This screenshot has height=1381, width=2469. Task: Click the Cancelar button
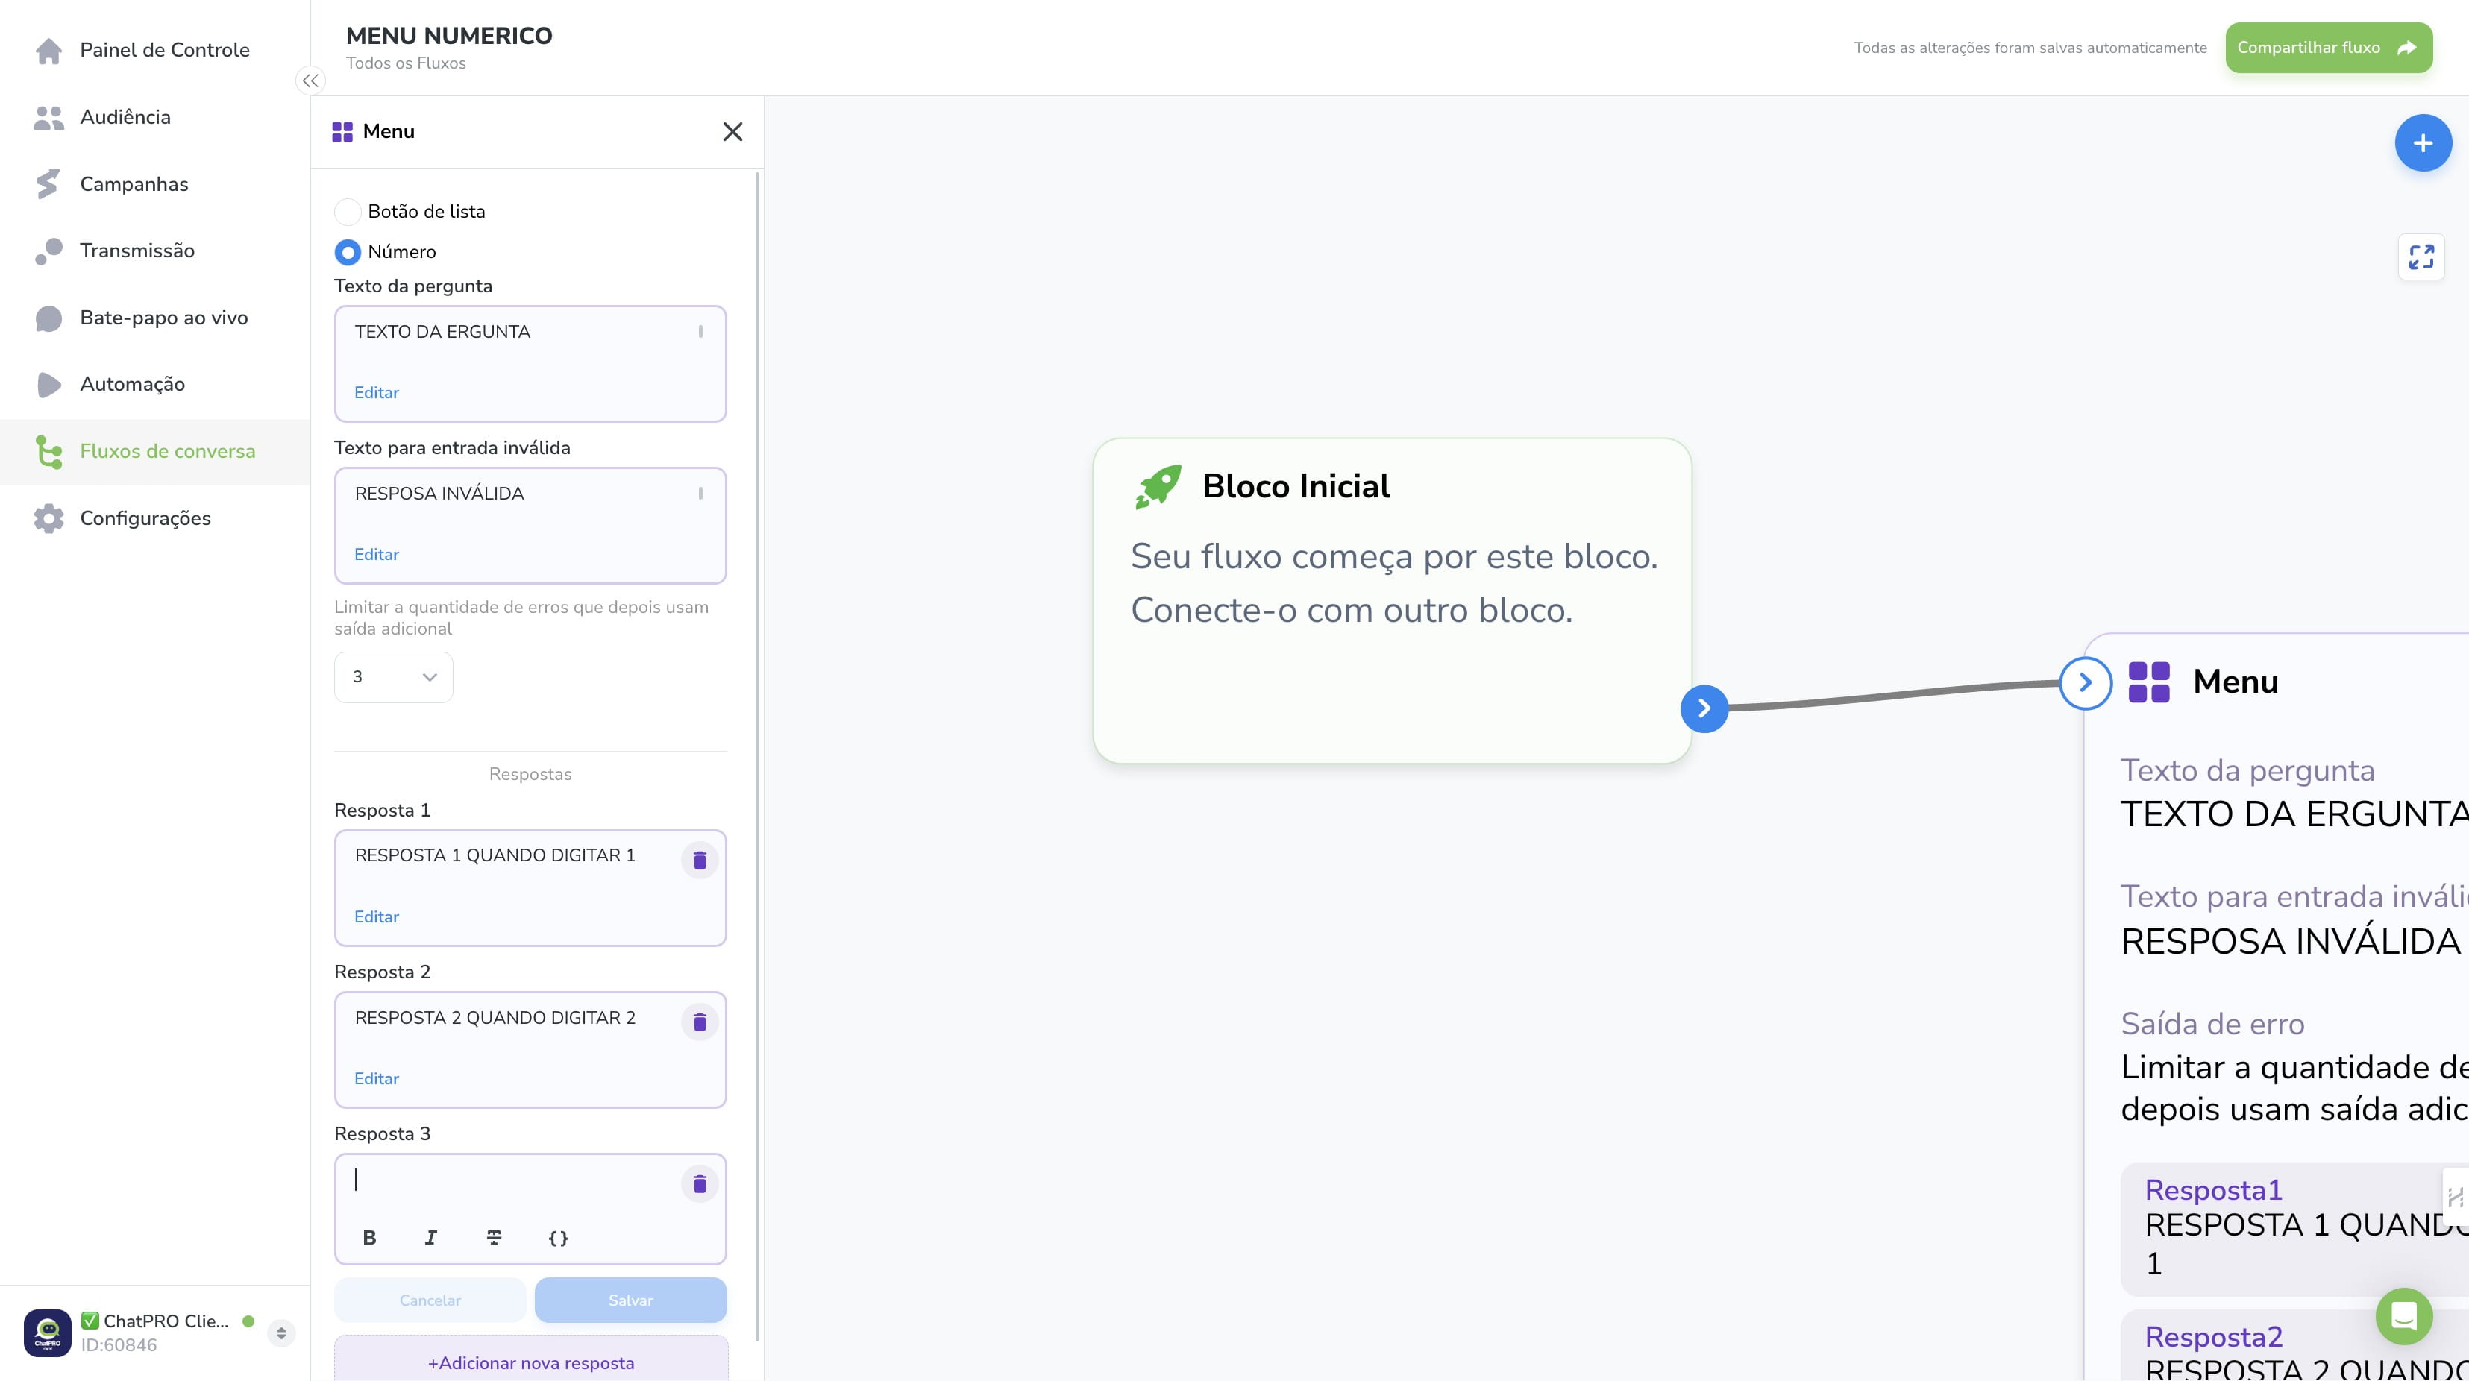pos(430,1300)
